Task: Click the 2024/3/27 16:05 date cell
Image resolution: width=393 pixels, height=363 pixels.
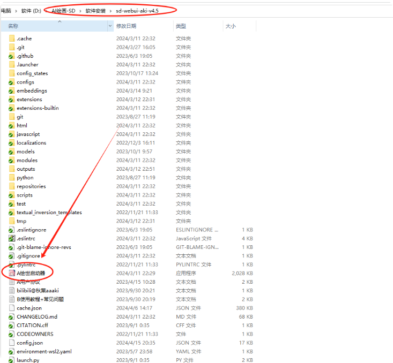Action: [136, 47]
